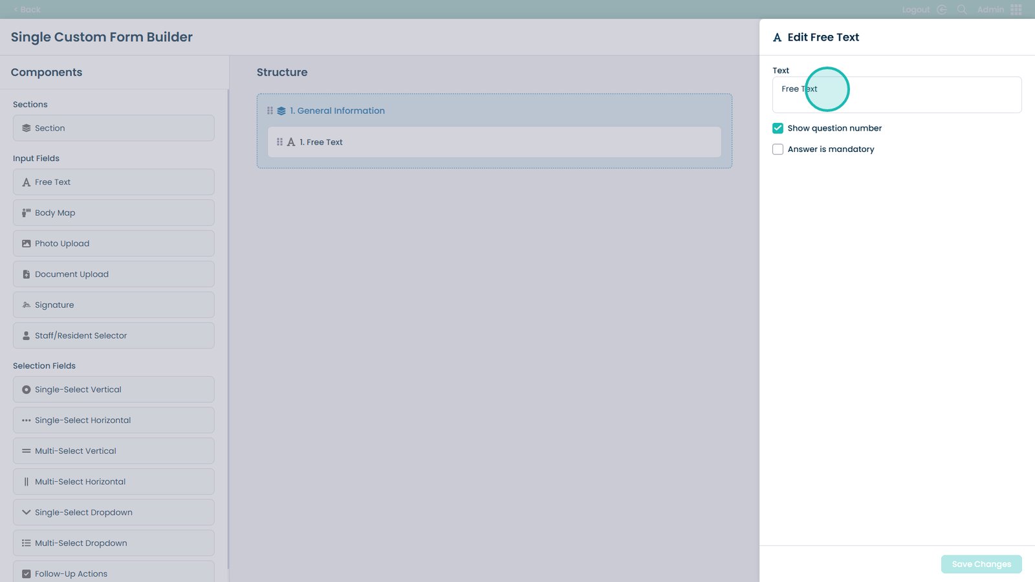Click the Free Text component letter icon
This screenshot has width=1035, height=582.
(27, 182)
